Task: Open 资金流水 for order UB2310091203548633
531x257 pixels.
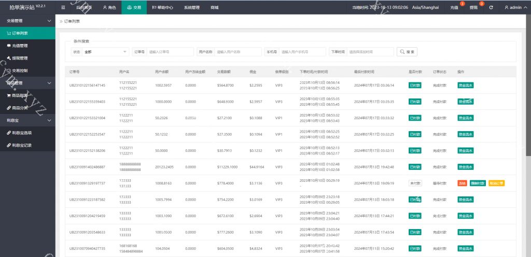Action: (x=466, y=232)
